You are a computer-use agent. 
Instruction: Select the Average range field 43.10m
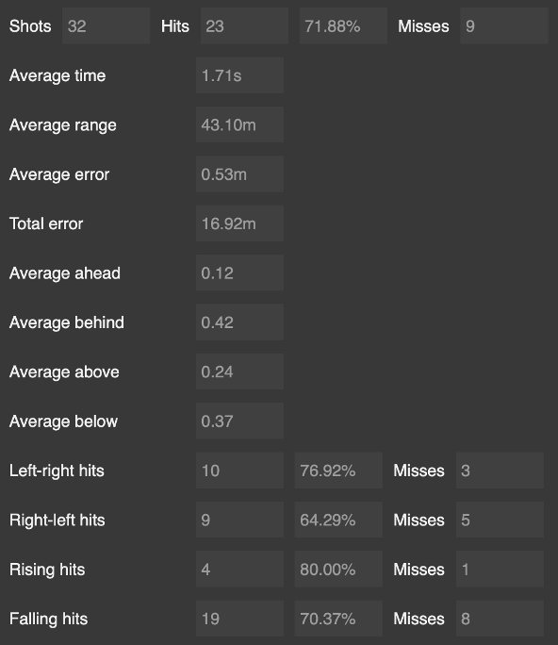(239, 124)
